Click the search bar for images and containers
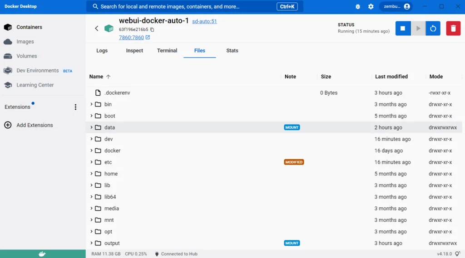This screenshot has width=465, height=258. point(182,7)
